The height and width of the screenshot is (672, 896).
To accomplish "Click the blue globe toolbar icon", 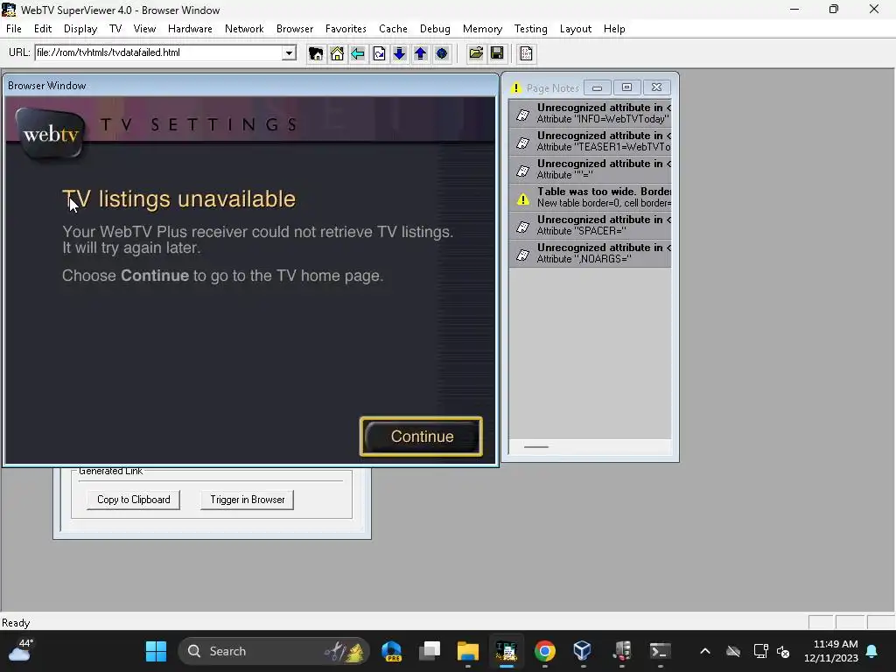I will click(442, 53).
